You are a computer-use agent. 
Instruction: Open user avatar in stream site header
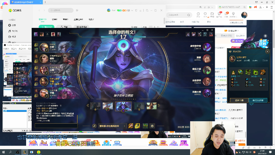(x=244, y=15)
